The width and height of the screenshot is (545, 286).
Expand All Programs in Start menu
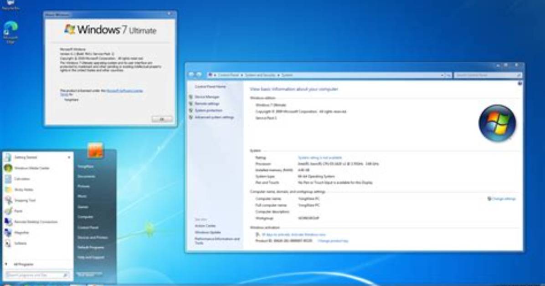pyautogui.click(x=23, y=265)
